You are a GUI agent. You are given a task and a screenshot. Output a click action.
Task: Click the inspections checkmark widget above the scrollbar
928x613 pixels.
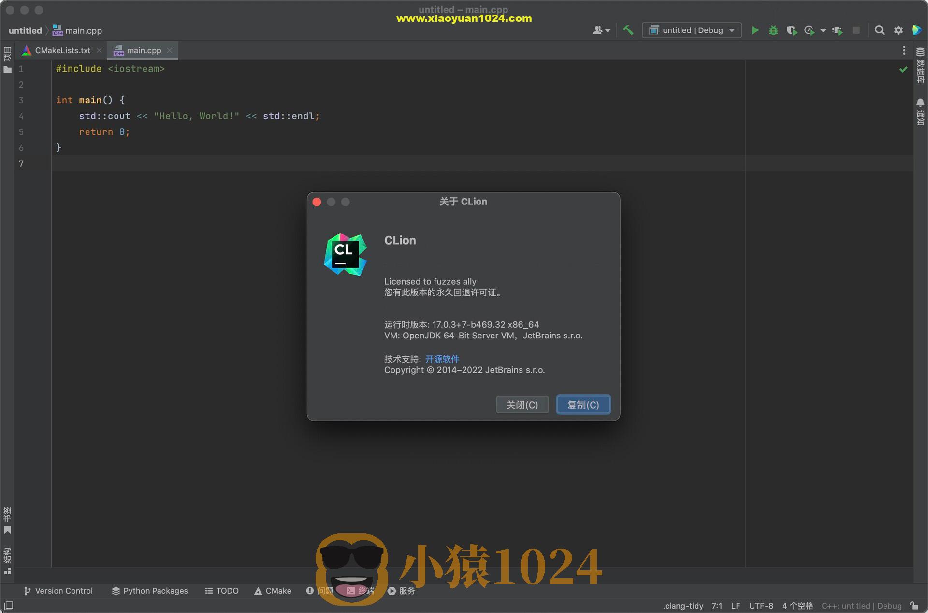pos(903,69)
